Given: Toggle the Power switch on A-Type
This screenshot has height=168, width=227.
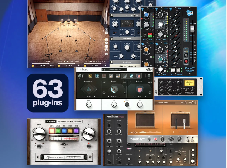Looking at the screenshot, I should click(x=89, y=146).
